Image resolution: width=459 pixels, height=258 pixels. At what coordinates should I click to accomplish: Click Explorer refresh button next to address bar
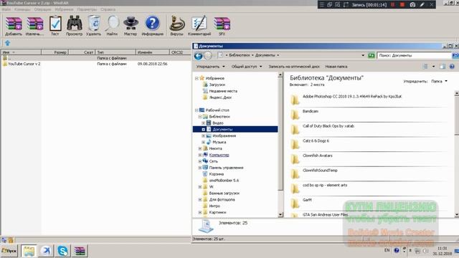[x=372, y=55]
